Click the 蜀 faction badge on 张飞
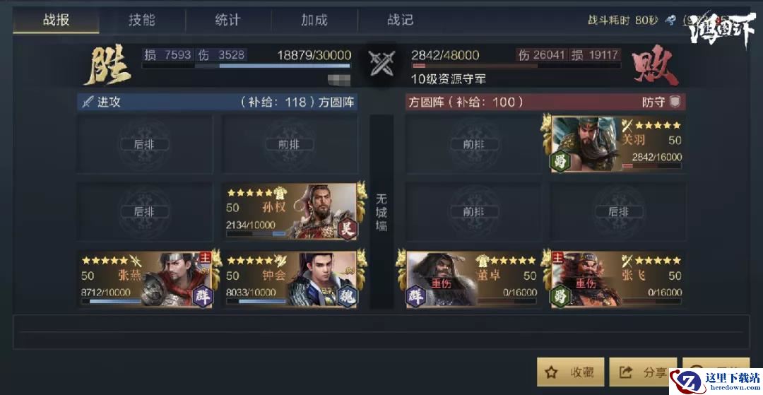Viewport: 763px width, 395px height. tap(560, 296)
